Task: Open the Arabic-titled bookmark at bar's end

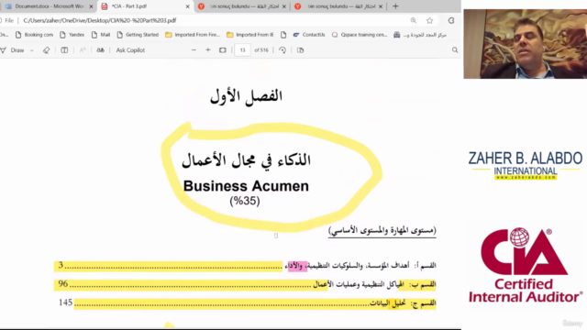Action: pyautogui.click(x=420, y=35)
